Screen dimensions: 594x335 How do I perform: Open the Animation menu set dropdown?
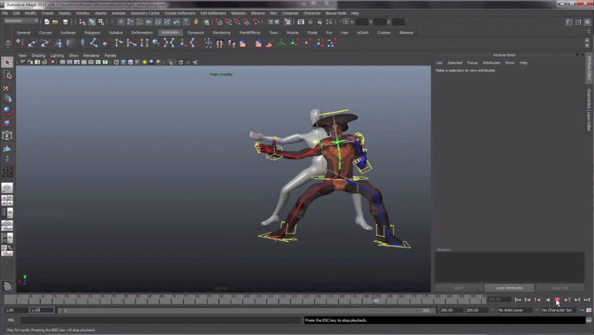click(x=21, y=22)
